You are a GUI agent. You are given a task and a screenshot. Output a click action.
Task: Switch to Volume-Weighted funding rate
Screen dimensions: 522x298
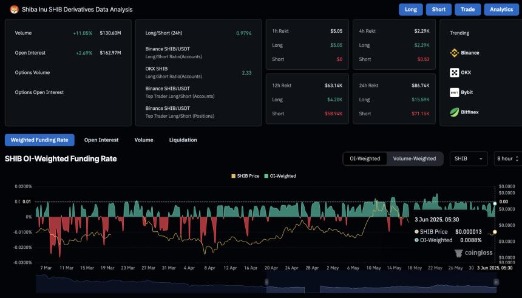point(414,158)
